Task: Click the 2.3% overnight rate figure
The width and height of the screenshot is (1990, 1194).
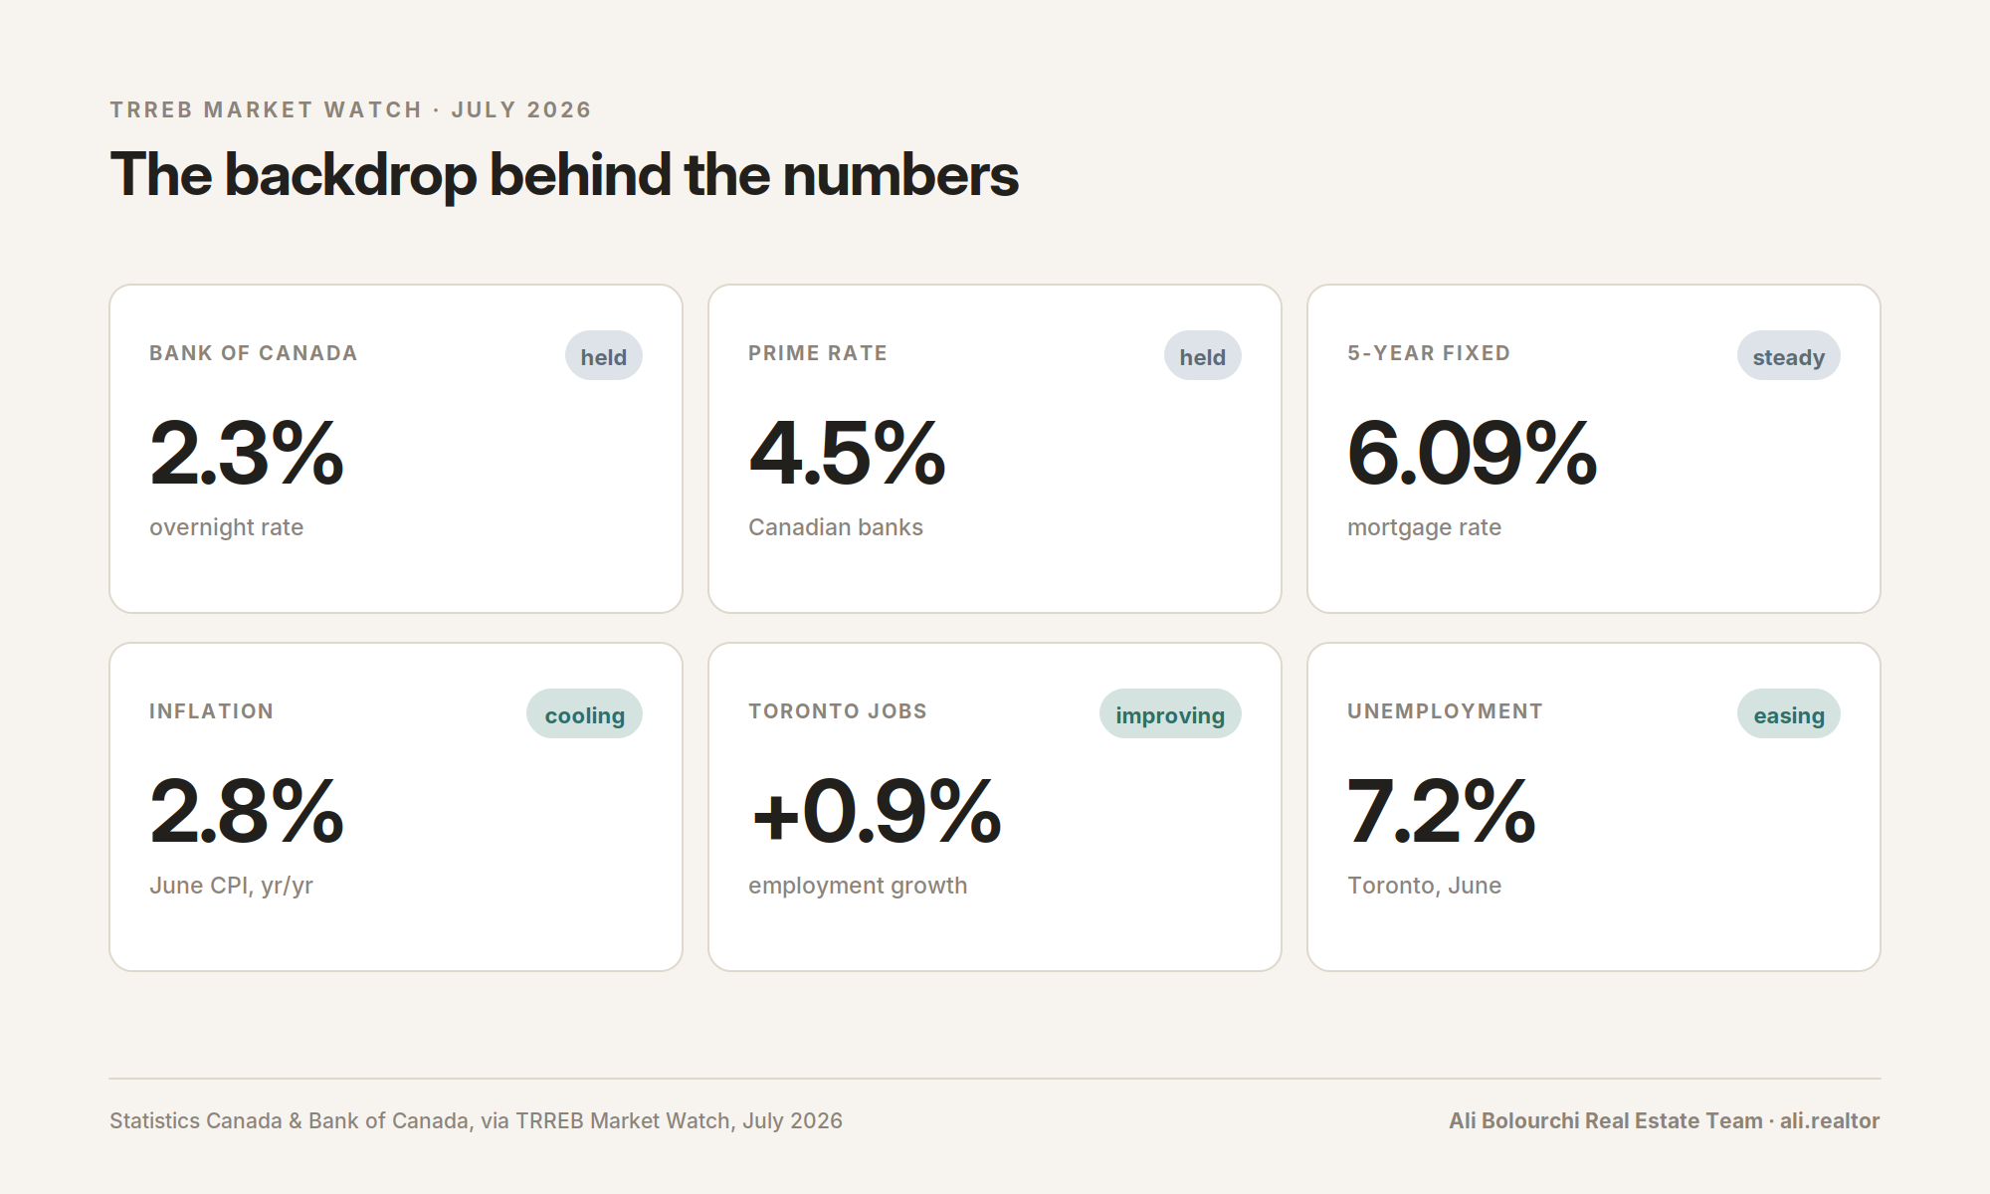Action: 247,454
